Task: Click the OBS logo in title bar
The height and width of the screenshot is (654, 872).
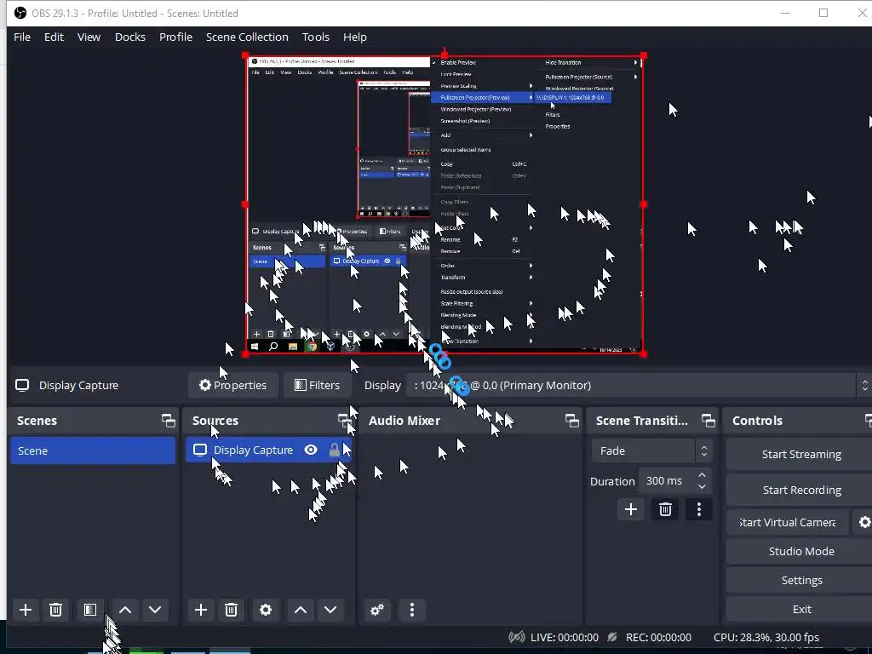Action: click(x=20, y=13)
